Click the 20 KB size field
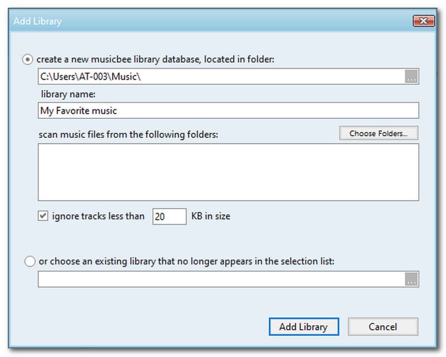This screenshot has height=357, width=446. pos(169,216)
